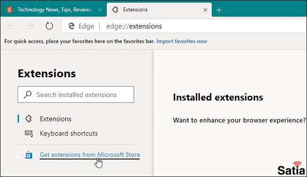This screenshot has height=177, width=307.
Task: Open Get extensions from Microsoft Store link
Action: pyautogui.click(x=90, y=155)
